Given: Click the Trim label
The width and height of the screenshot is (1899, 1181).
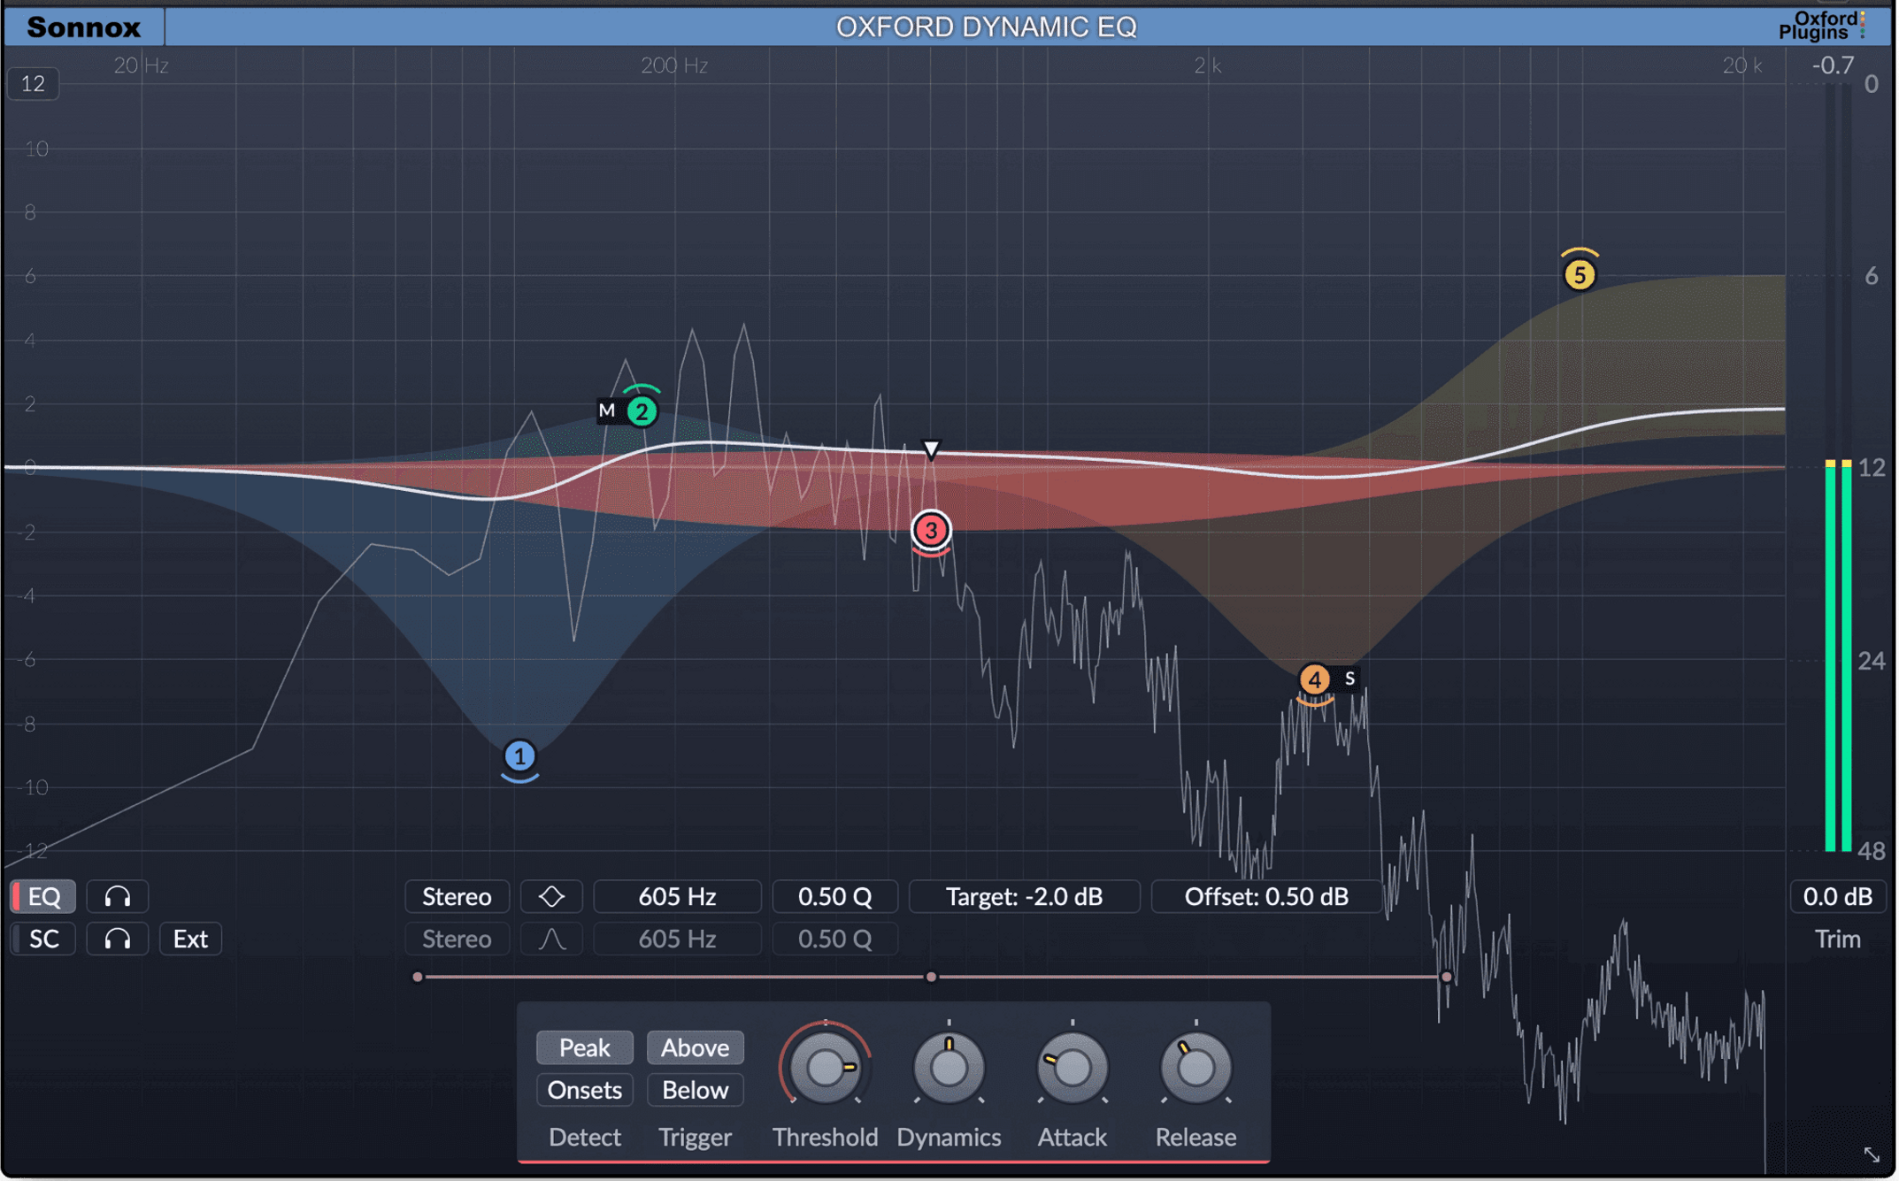Looking at the screenshot, I should point(1838,939).
